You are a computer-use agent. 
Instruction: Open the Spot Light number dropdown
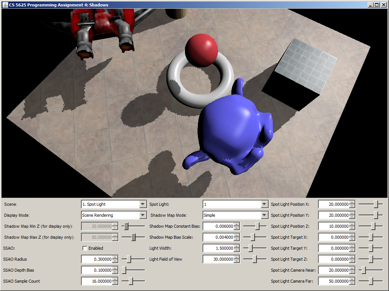point(264,204)
